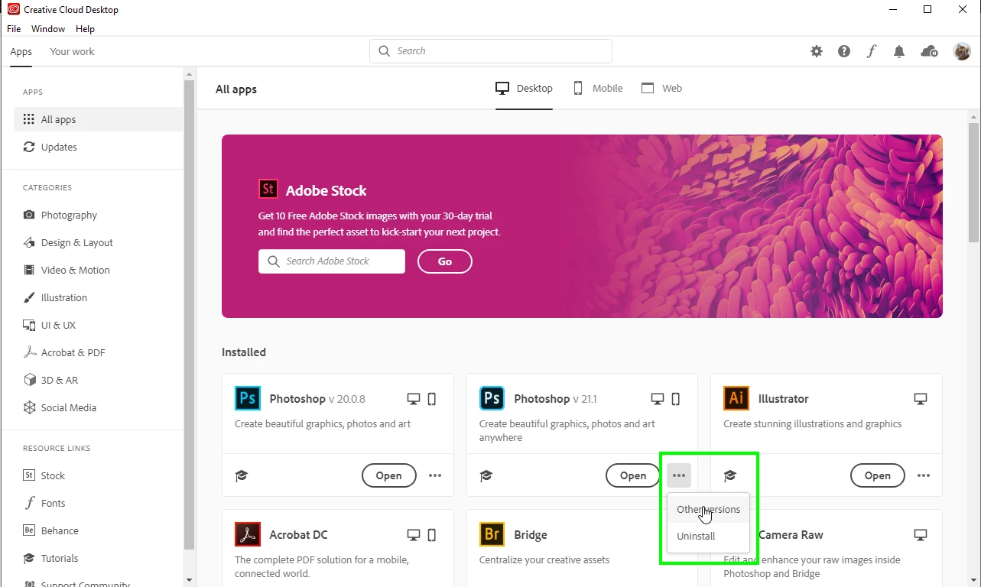Select All apps in sidebar

(x=98, y=119)
